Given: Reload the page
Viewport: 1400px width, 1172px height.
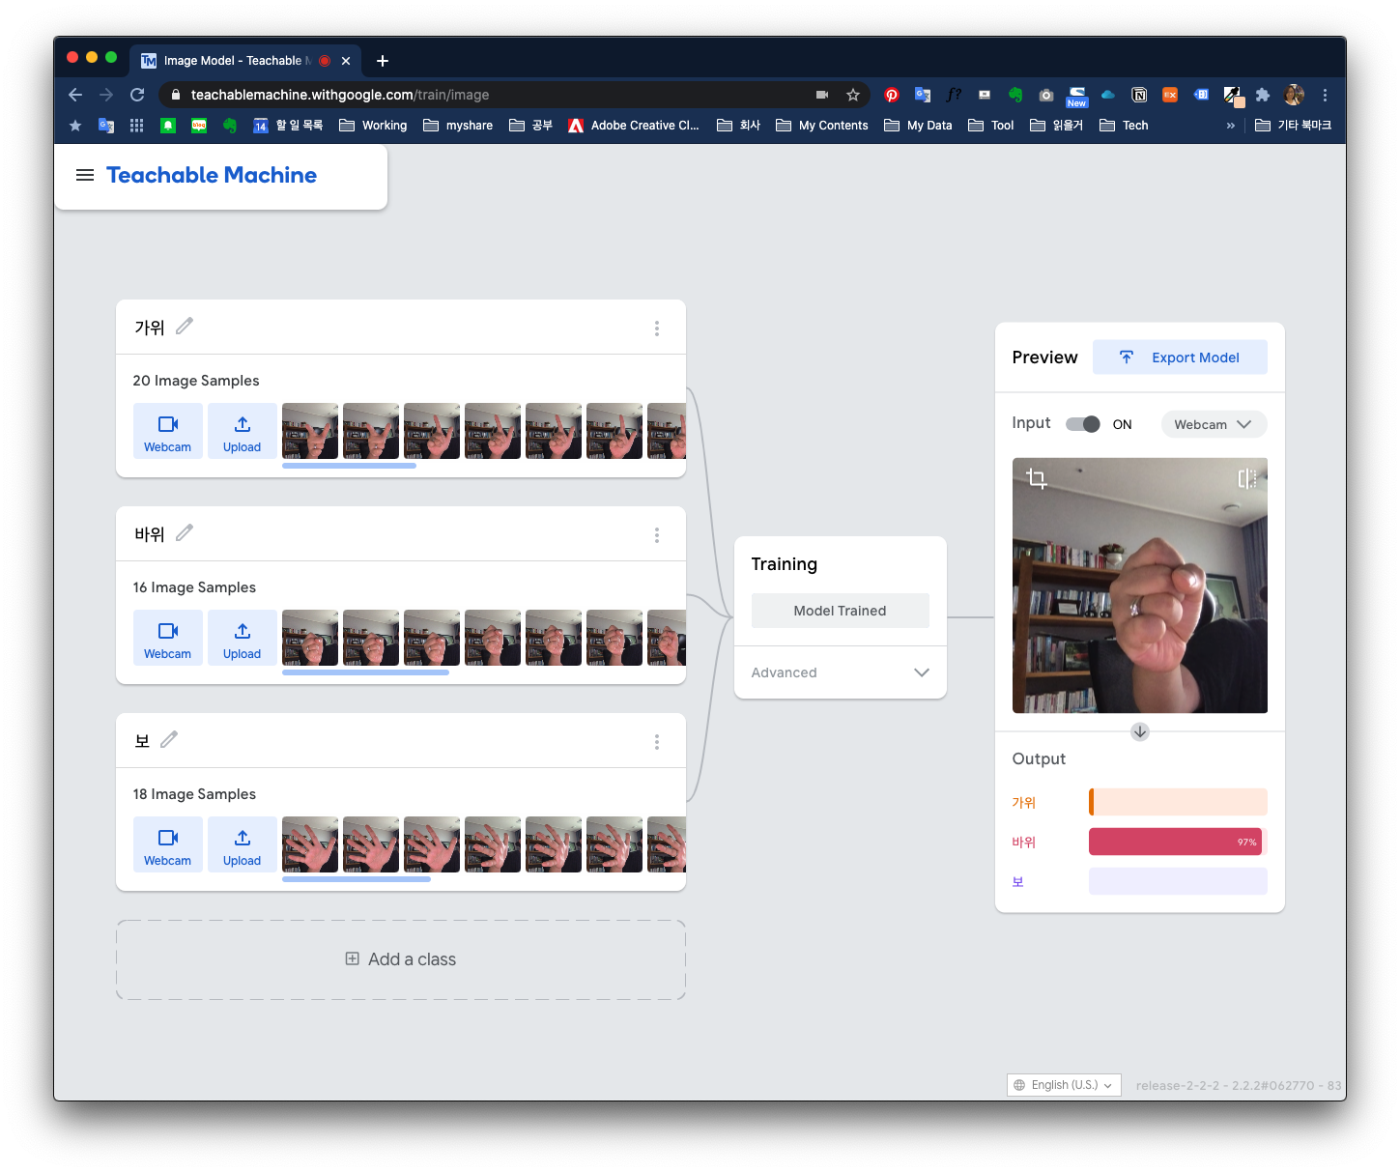Looking at the screenshot, I should pos(137,95).
